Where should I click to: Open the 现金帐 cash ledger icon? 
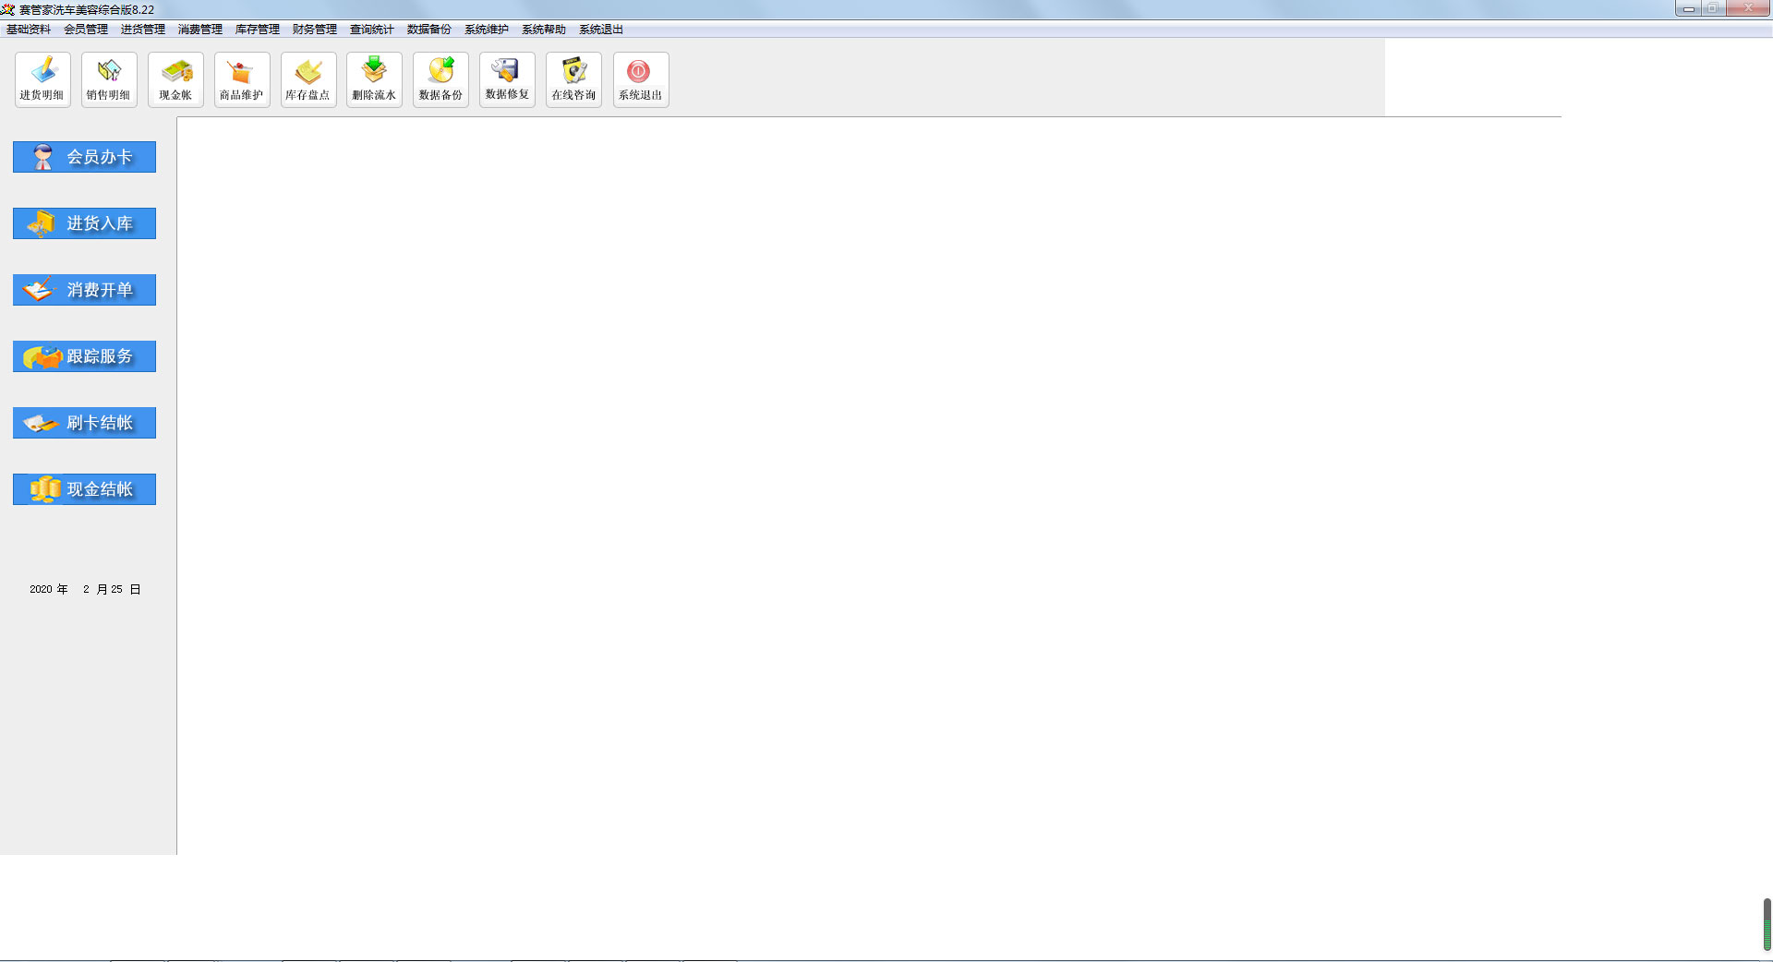(x=175, y=79)
